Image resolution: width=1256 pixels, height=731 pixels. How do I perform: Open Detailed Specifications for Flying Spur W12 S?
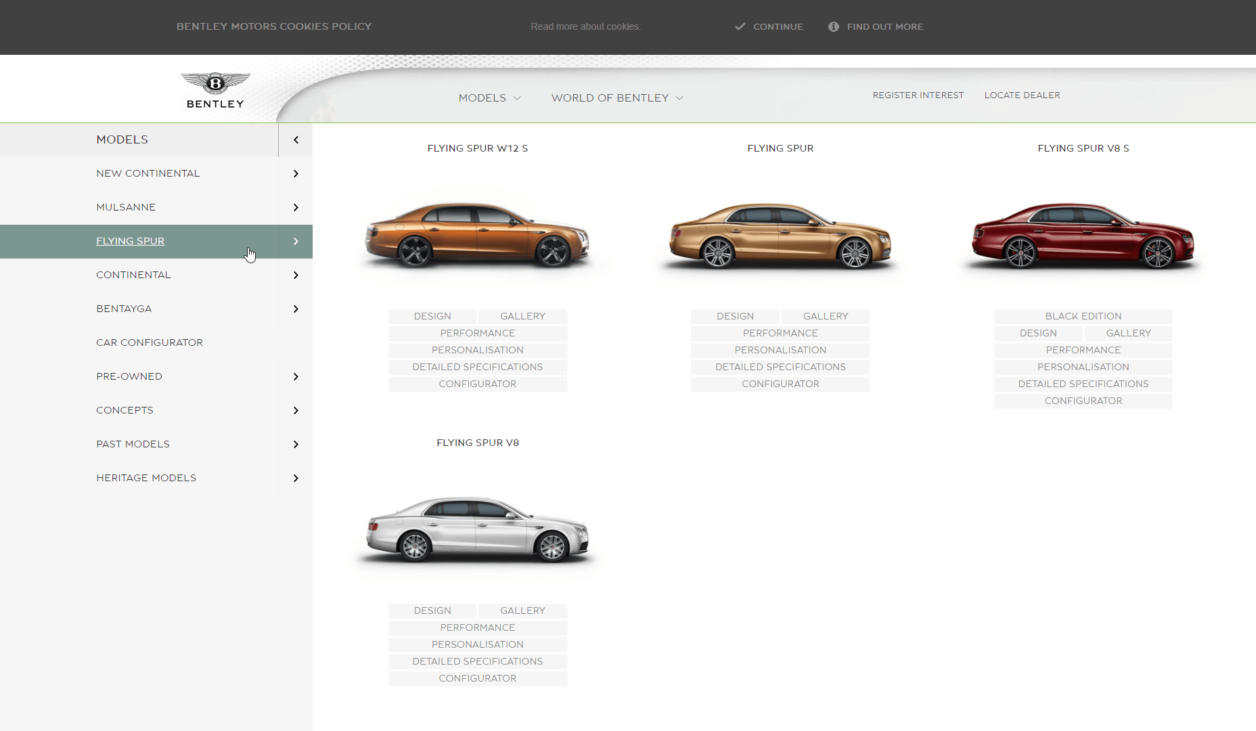pos(478,367)
